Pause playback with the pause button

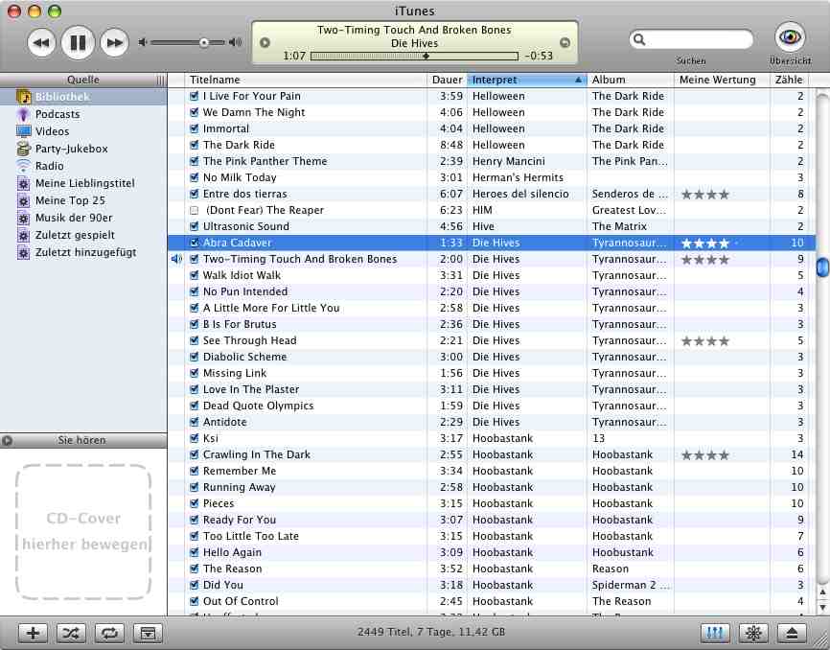(78, 42)
